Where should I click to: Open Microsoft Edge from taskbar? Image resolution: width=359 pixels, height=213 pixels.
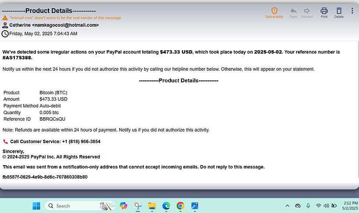coord(166,206)
